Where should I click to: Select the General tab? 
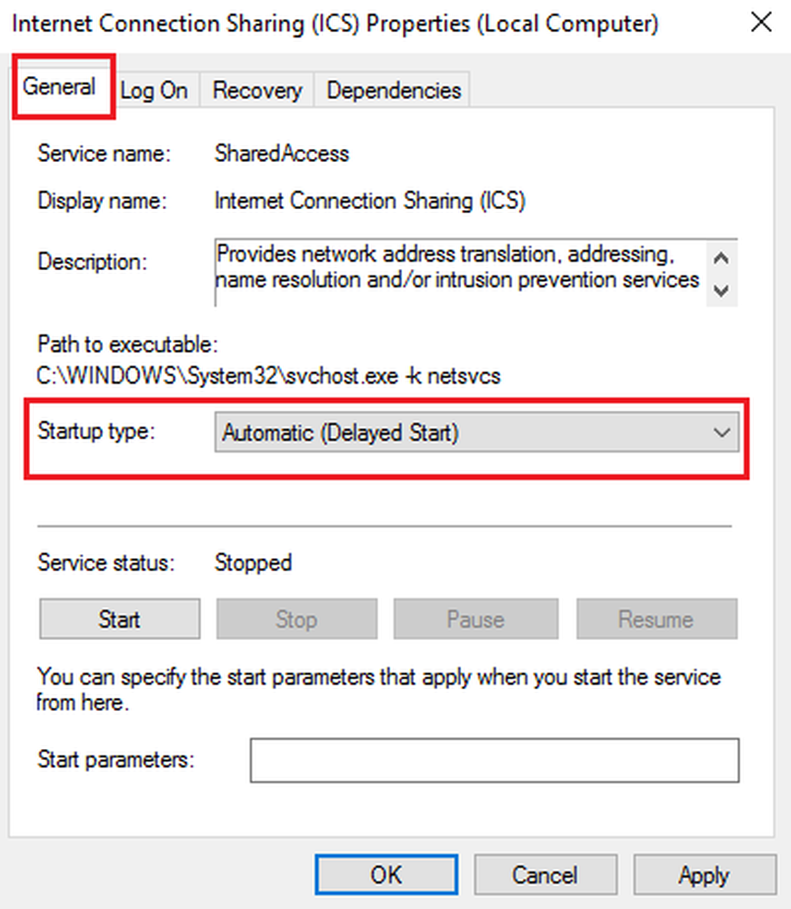pos(60,88)
